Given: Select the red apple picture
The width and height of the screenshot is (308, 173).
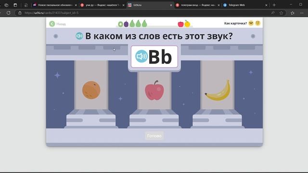Looking at the screenshot, I should coord(154,90).
